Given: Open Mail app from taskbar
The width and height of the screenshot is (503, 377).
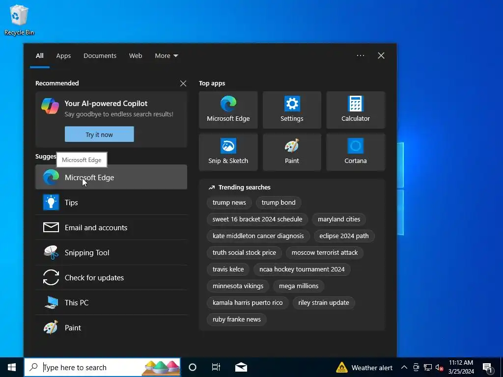Looking at the screenshot, I should tap(241, 367).
